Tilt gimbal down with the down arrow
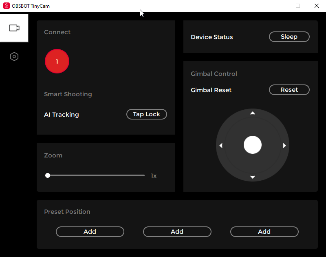Image resolution: width=326 pixels, height=257 pixels. tap(252, 177)
